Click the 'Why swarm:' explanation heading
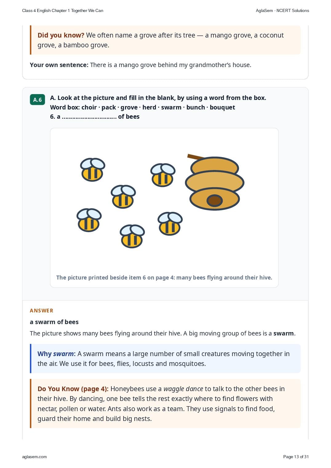331x468 pixels. [x=56, y=354]
